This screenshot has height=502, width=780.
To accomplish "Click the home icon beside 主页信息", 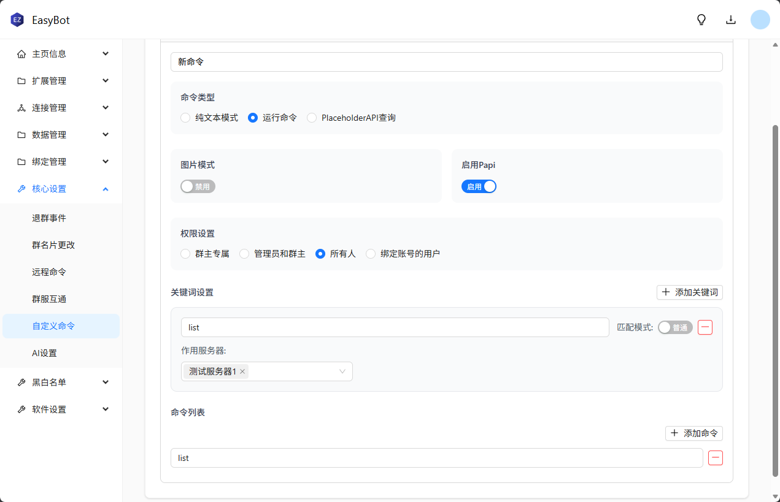I will tap(21, 54).
